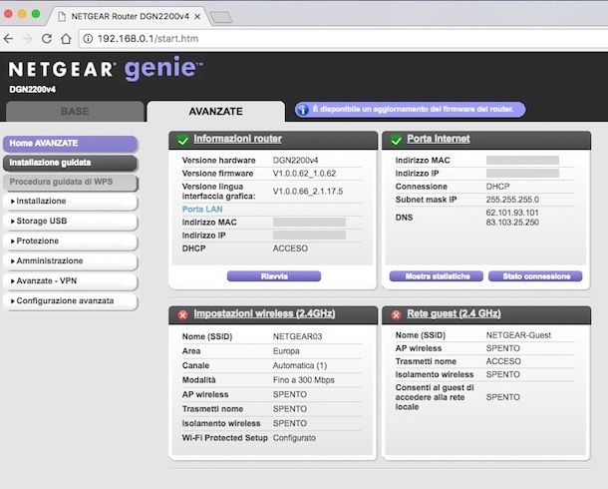Open Home AVANZATE in sidebar

click(x=70, y=144)
